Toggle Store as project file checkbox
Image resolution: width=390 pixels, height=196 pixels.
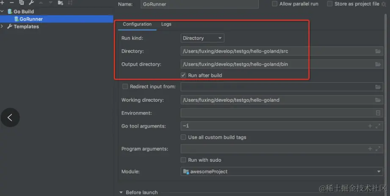[330, 4]
